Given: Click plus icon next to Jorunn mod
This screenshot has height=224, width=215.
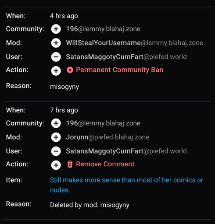Looking at the screenshot, I should [x=56, y=137].
